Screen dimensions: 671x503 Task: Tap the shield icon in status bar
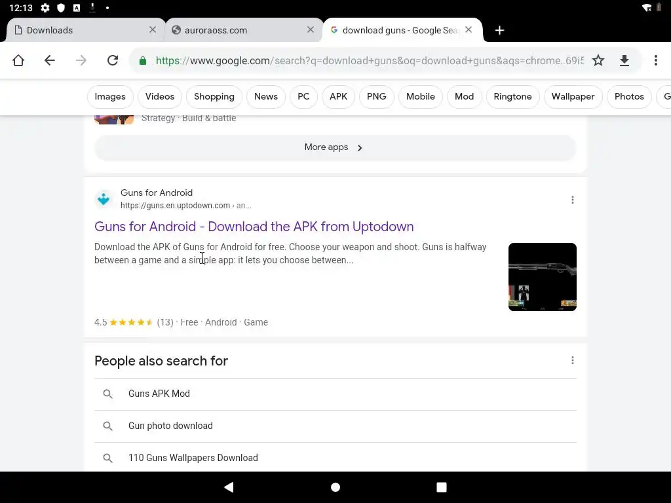point(61,8)
